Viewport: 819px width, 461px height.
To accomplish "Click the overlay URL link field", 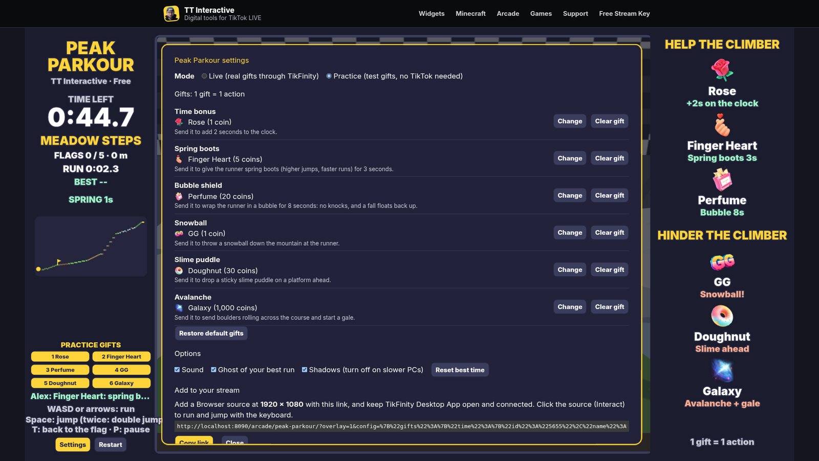I will (x=402, y=426).
